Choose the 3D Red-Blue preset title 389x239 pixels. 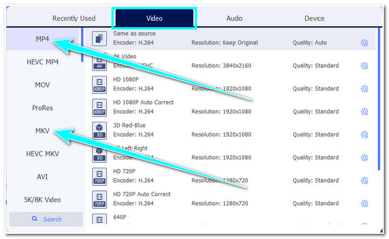pos(129,126)
